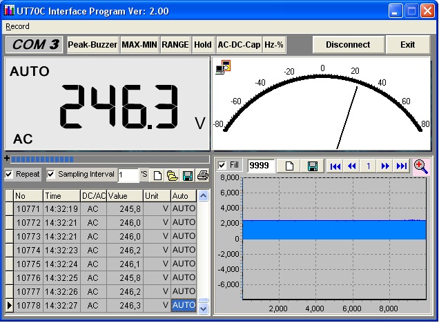Save the record table via floppy icon
The image size is (439, 323).
click(x=187, y=175)
